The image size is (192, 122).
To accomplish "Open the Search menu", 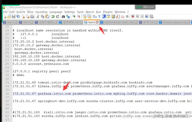I will 21,12.
